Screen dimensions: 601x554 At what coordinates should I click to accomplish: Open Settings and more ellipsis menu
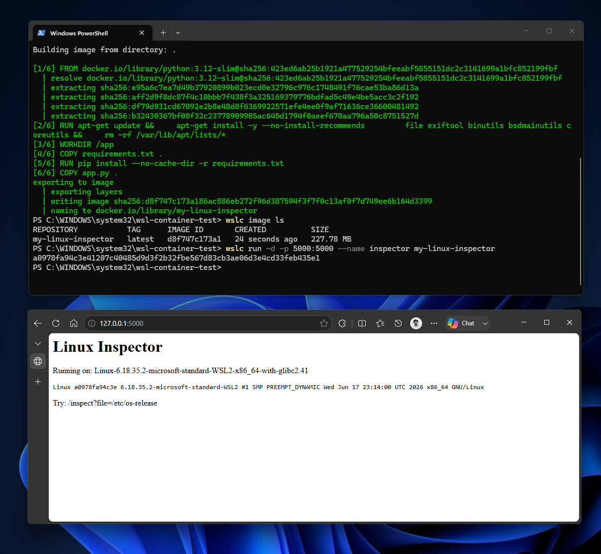point(434,323)
